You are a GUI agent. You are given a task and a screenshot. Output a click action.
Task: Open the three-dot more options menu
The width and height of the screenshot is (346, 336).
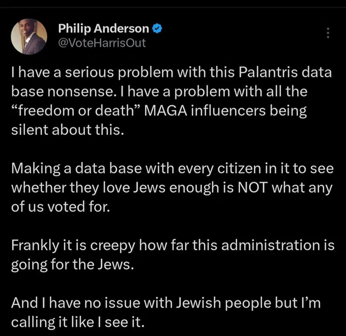[x=327, y=33]
